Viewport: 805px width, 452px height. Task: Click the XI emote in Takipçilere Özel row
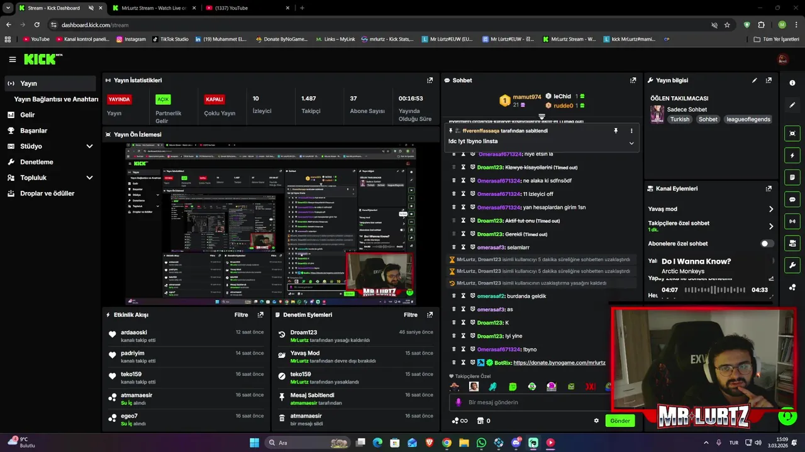click(590, 387)
